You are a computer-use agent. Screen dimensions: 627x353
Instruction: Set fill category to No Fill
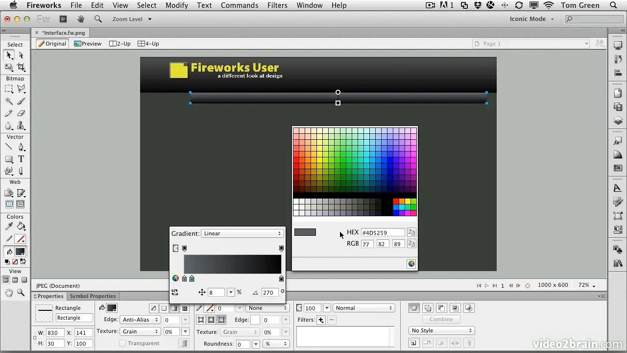click(x=153, y=308)
